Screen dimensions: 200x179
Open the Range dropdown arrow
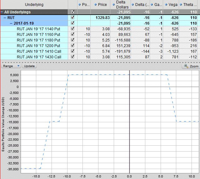pos(18,66)
